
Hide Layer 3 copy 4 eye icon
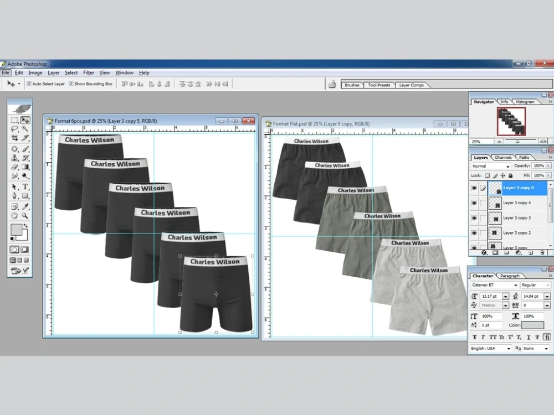point(474,203)
